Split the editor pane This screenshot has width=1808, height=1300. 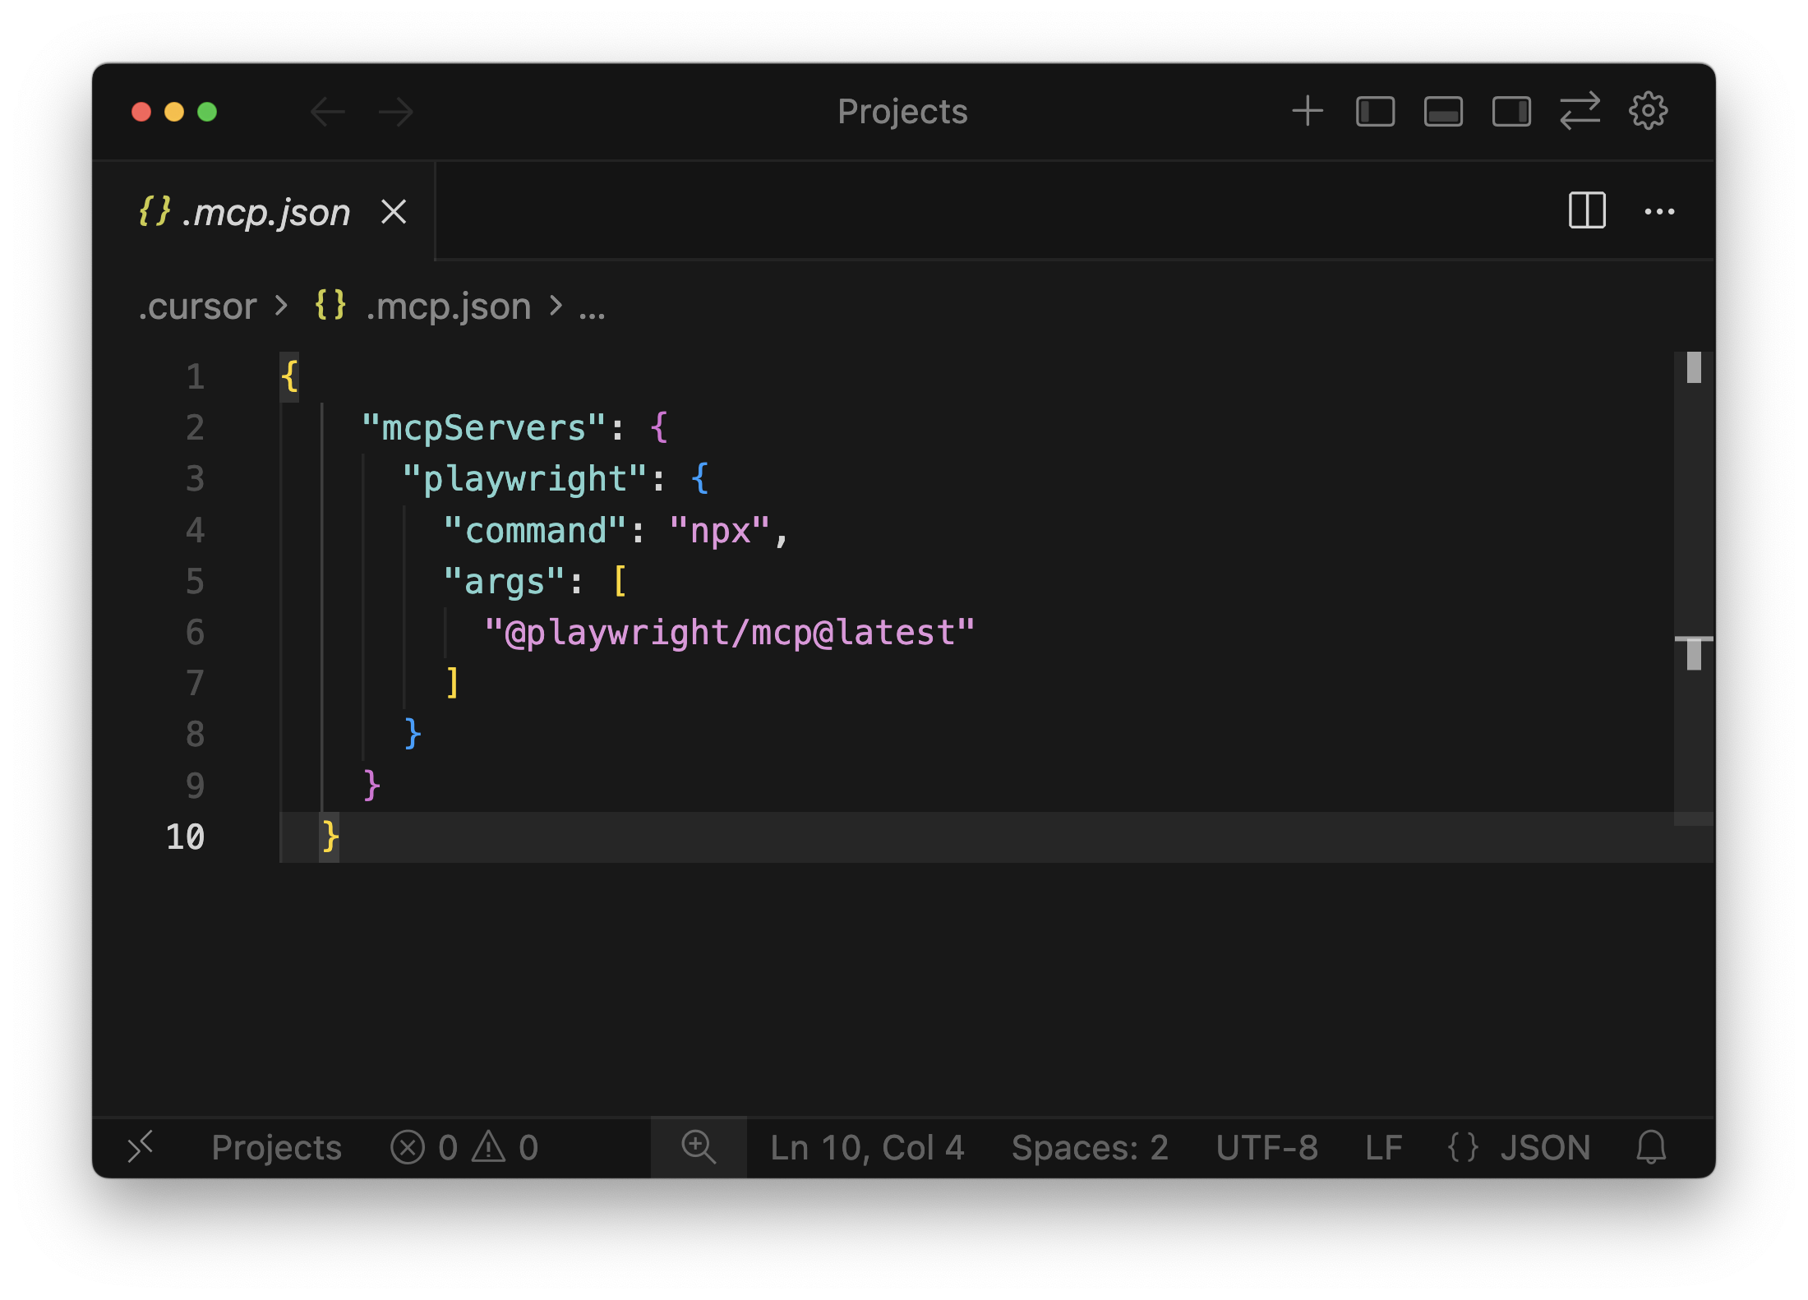pos(1585,211)
